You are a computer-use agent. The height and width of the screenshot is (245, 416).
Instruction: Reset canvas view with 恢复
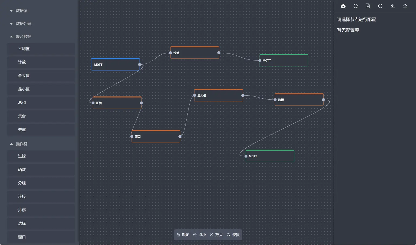point(233,235)
